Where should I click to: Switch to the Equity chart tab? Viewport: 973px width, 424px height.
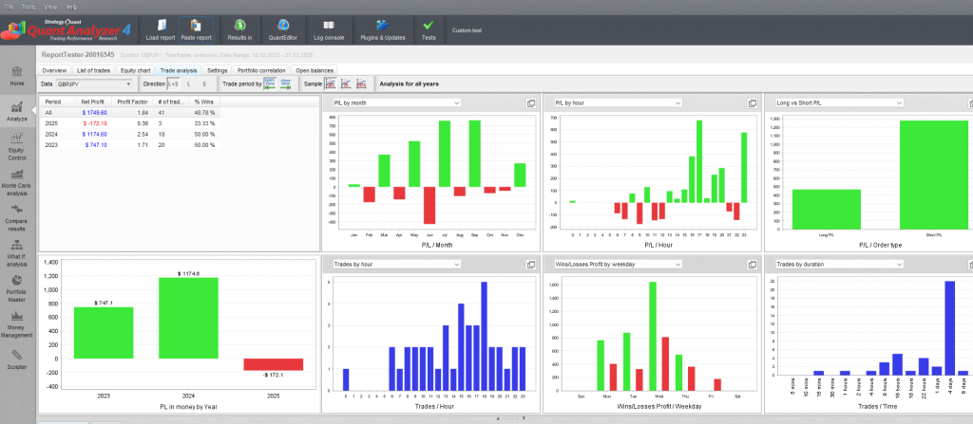(x=137, y=70)
